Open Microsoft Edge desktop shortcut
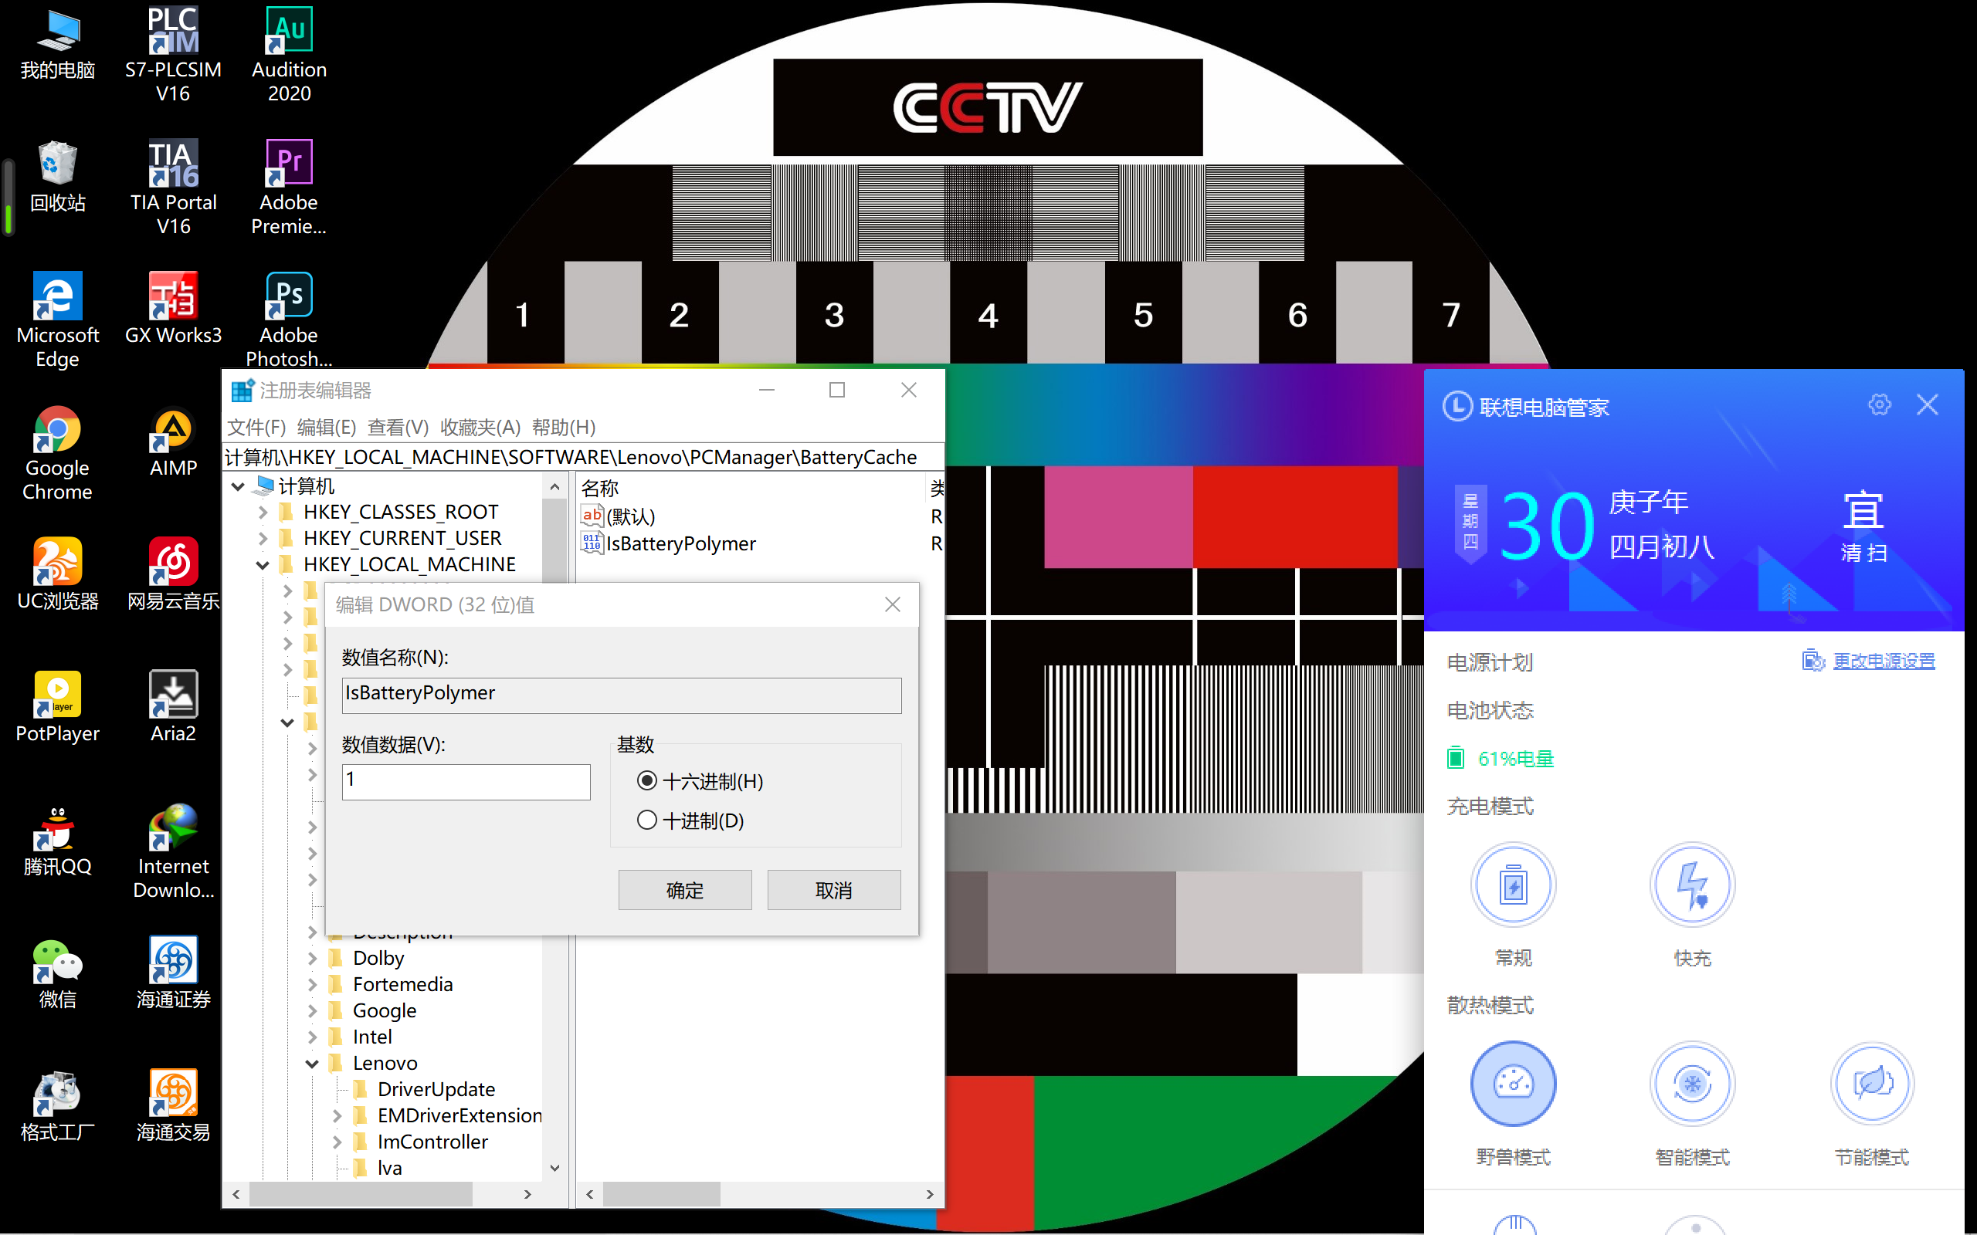Image resolution: width=1977 pixels, height=1235 pixels. (57, 320)
